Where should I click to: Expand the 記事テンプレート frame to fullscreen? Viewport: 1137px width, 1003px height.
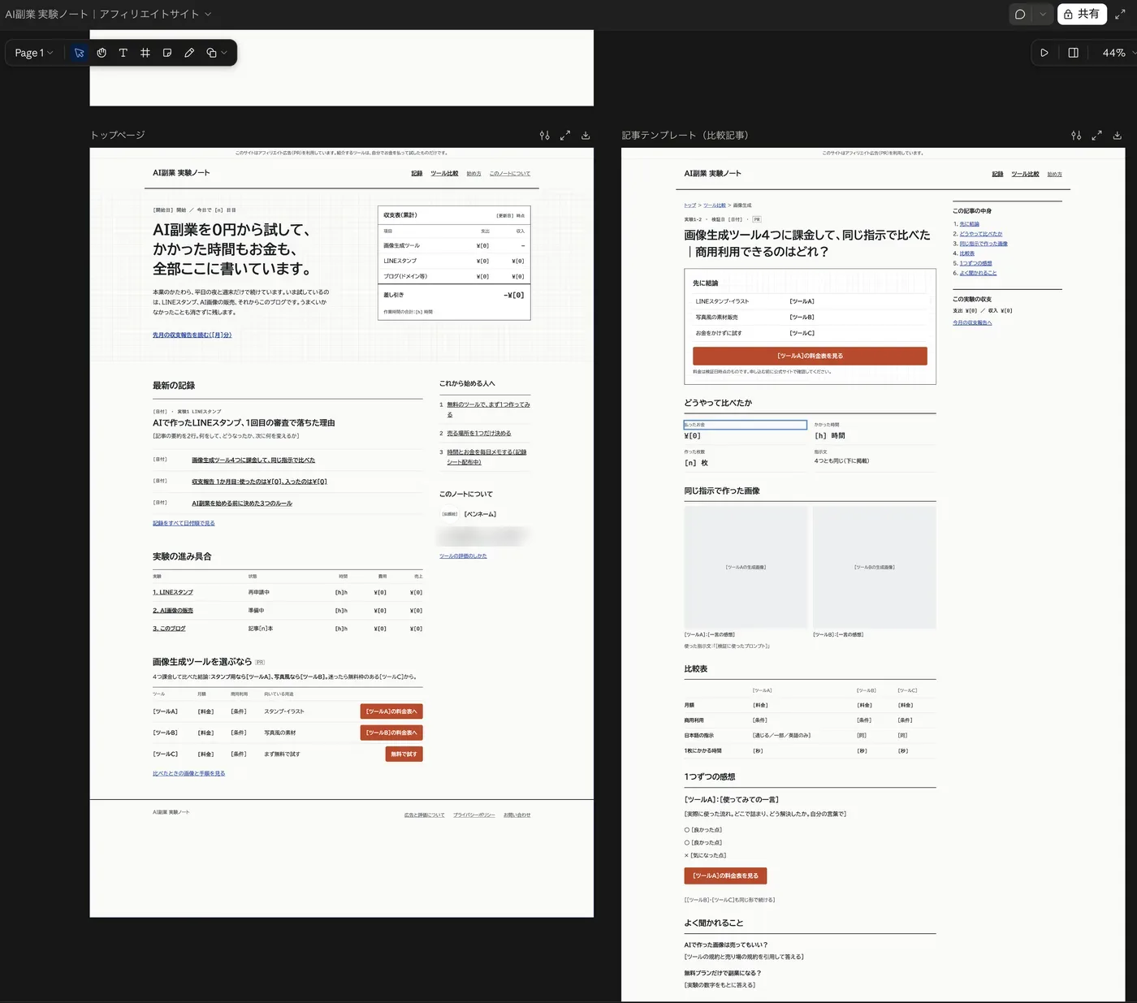1096,136
